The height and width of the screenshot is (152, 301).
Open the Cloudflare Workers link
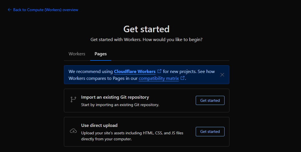pos(135,72)
